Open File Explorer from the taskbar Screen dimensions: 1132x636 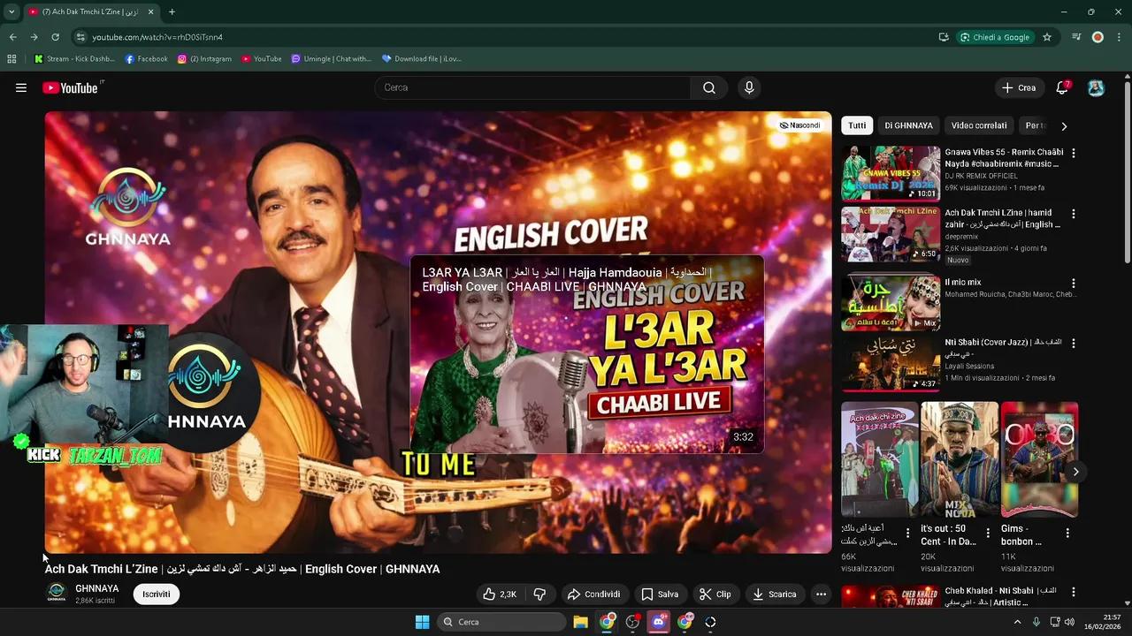pyautogui.click(x=580, y=622)
